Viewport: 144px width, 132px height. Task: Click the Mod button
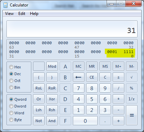(52, 66)
